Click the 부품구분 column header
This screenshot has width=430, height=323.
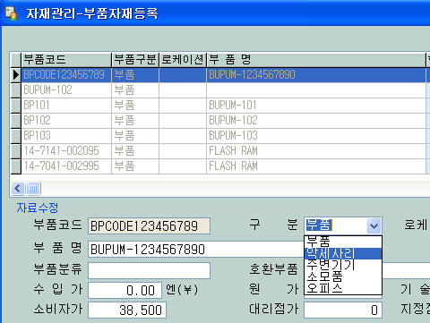135,60
